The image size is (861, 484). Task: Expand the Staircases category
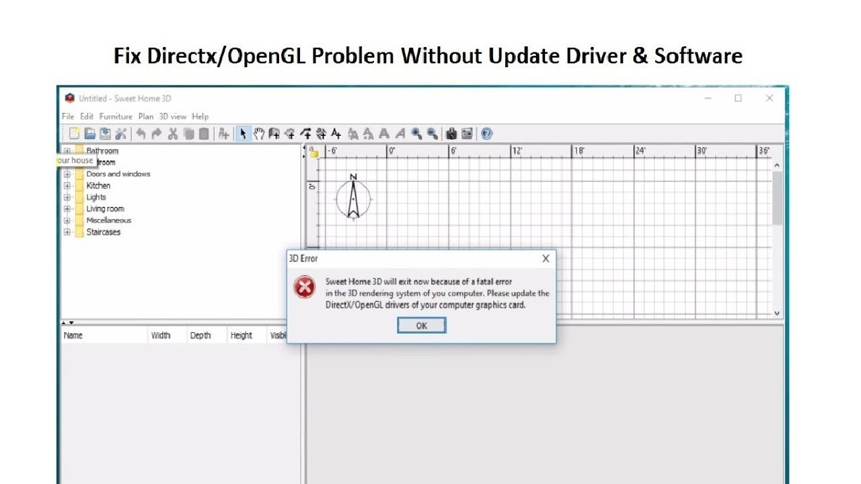click(x=67, y=233)
